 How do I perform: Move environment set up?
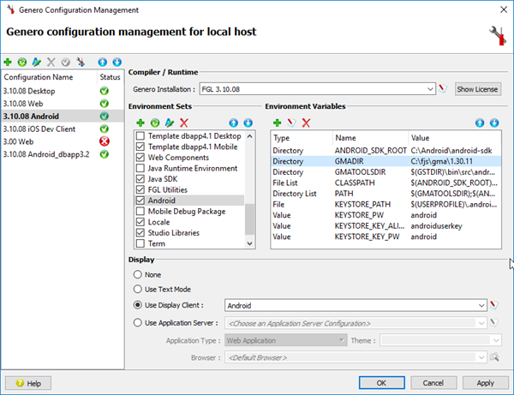pyautogui.click(x=233, y=123)
